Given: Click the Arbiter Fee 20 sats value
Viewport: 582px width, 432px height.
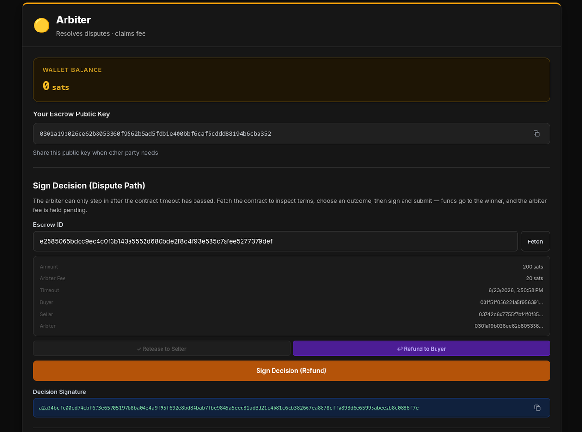Looking at the screenshot, I should pos(534,278).
